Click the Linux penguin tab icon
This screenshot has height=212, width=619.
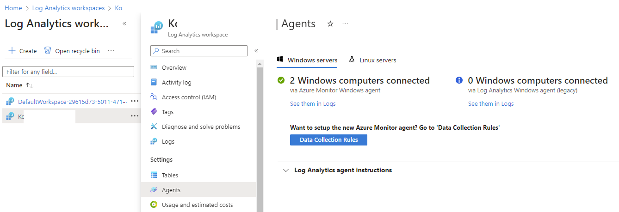point(352,60)
